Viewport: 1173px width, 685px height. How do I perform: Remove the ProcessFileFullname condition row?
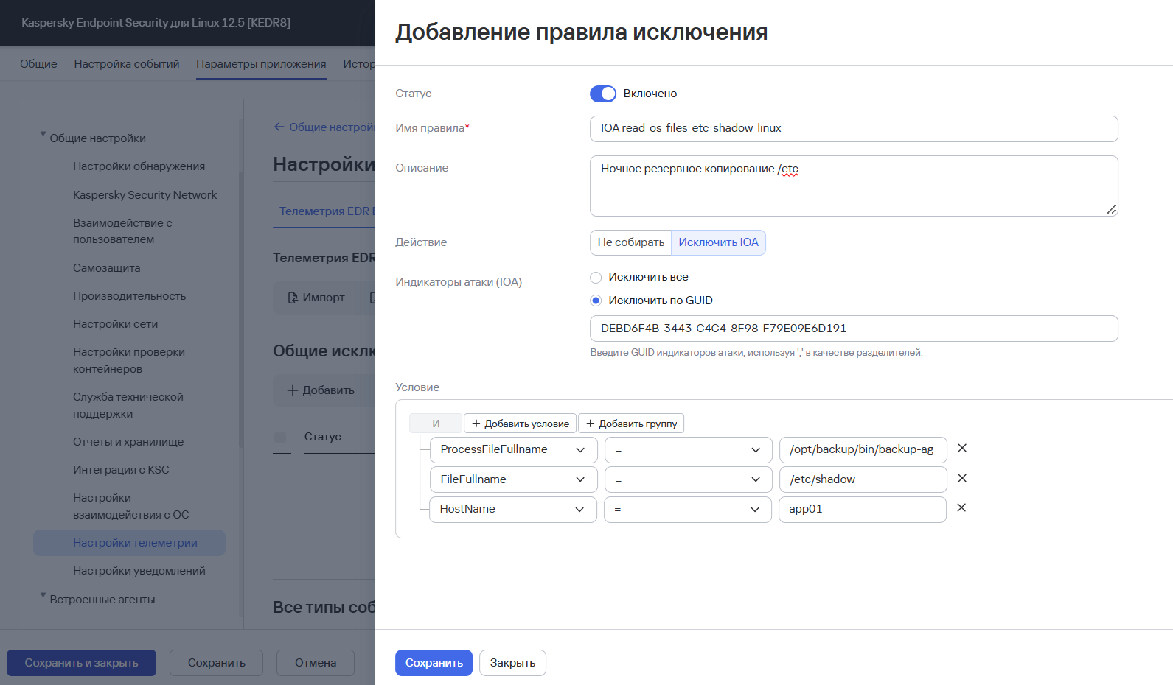(961, 449)
